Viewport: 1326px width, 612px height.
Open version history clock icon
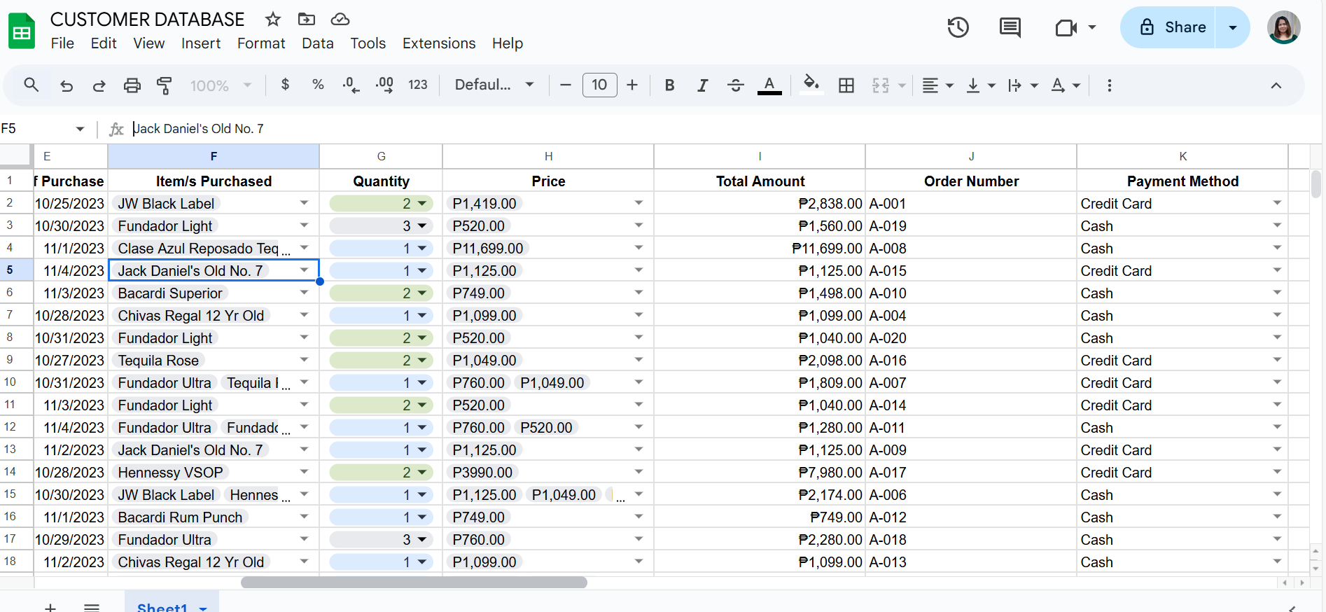click(958, 27)
